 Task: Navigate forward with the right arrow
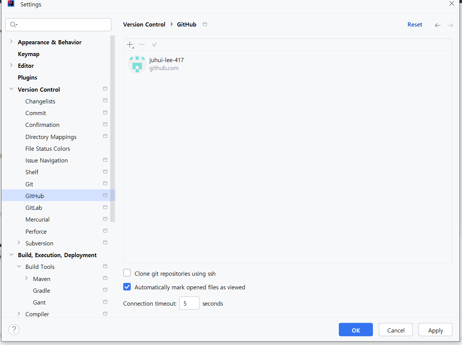[450, 25]
